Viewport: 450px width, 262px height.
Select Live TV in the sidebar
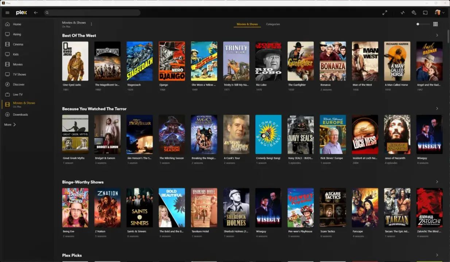point(18,95)
